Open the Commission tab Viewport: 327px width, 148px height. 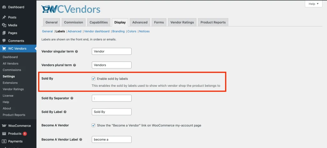point(73,22)
